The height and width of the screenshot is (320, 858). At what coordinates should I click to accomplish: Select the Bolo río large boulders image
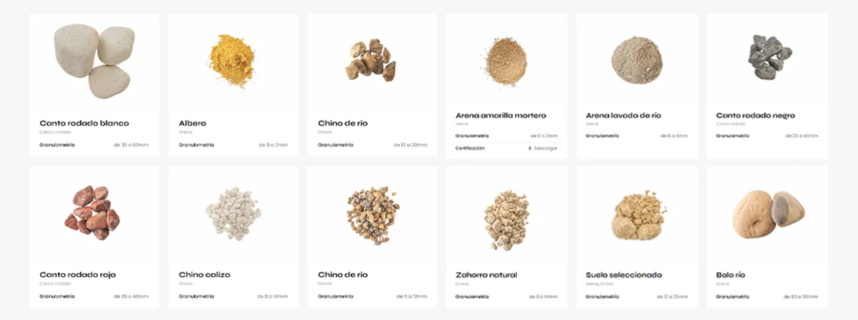pos(769,214)
